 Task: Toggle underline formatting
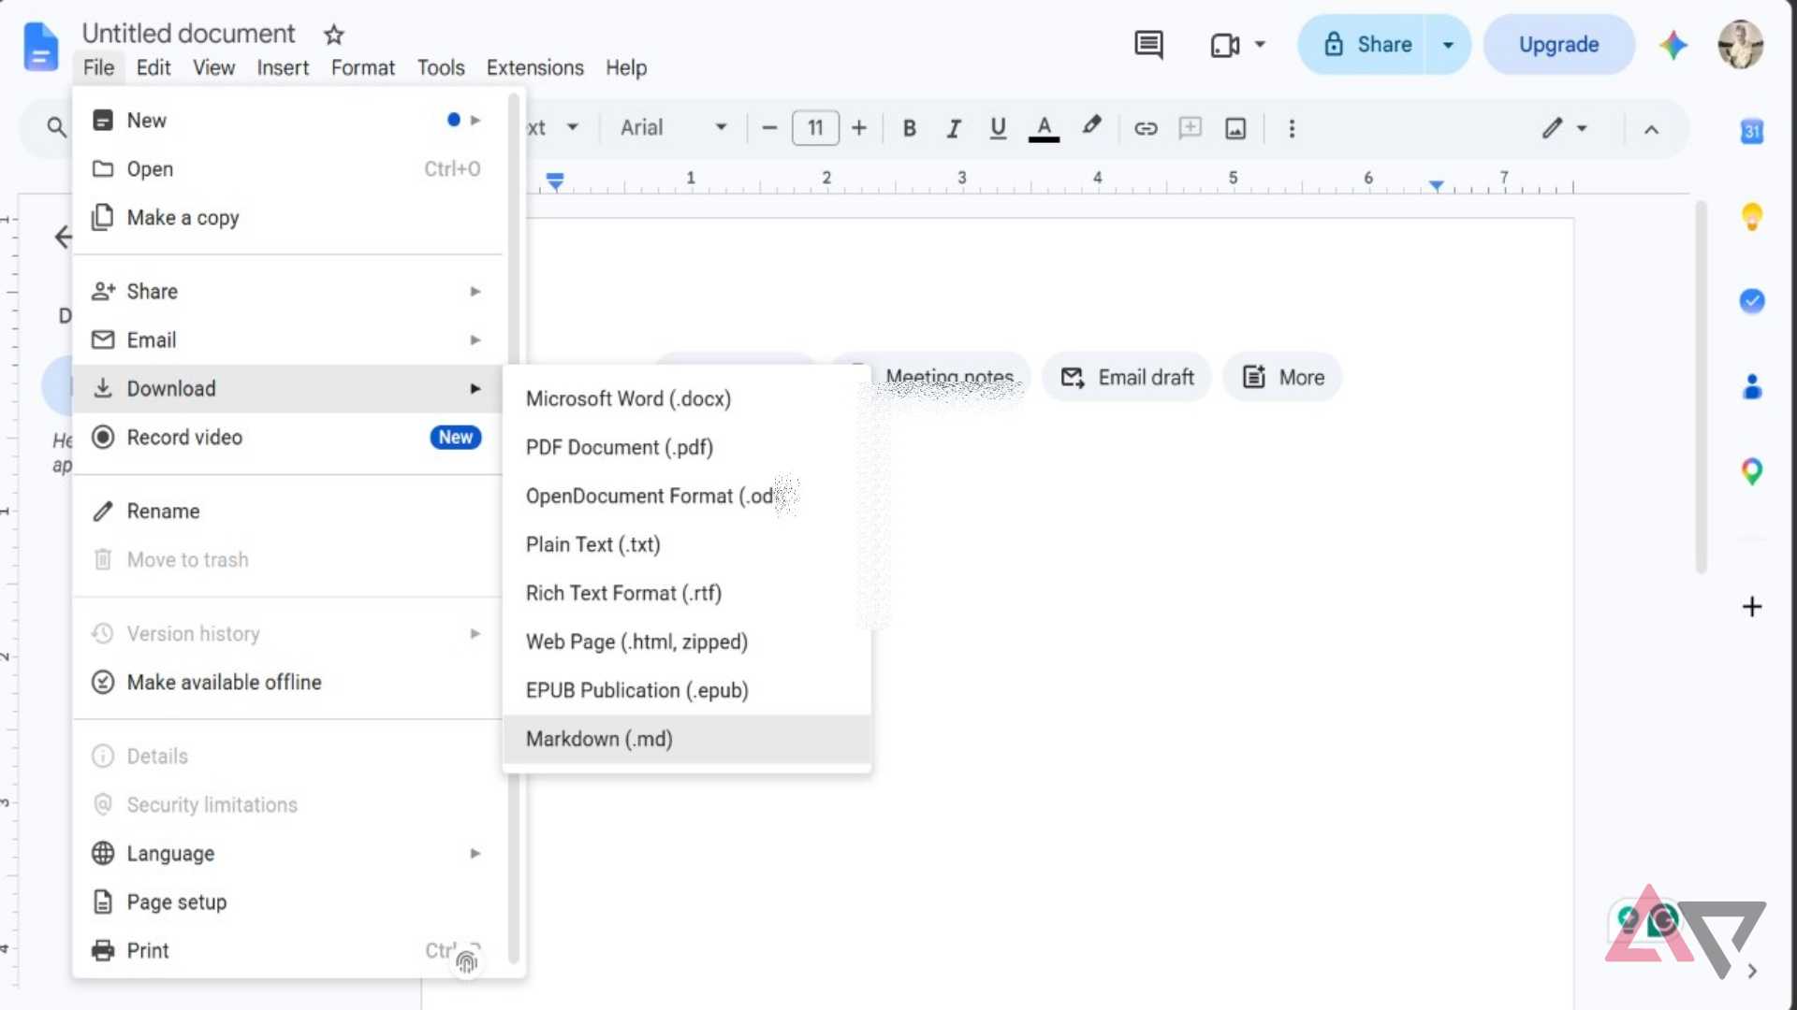998,128
